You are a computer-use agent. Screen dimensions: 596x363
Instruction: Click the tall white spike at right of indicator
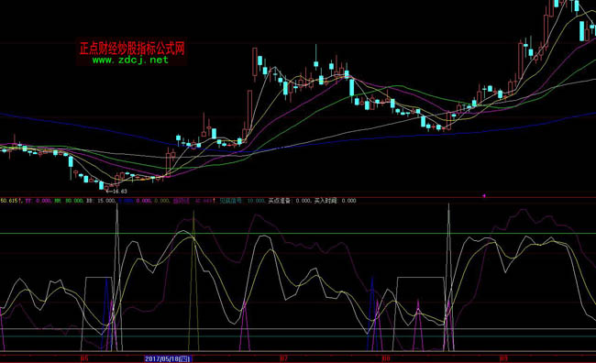point(449,278)
